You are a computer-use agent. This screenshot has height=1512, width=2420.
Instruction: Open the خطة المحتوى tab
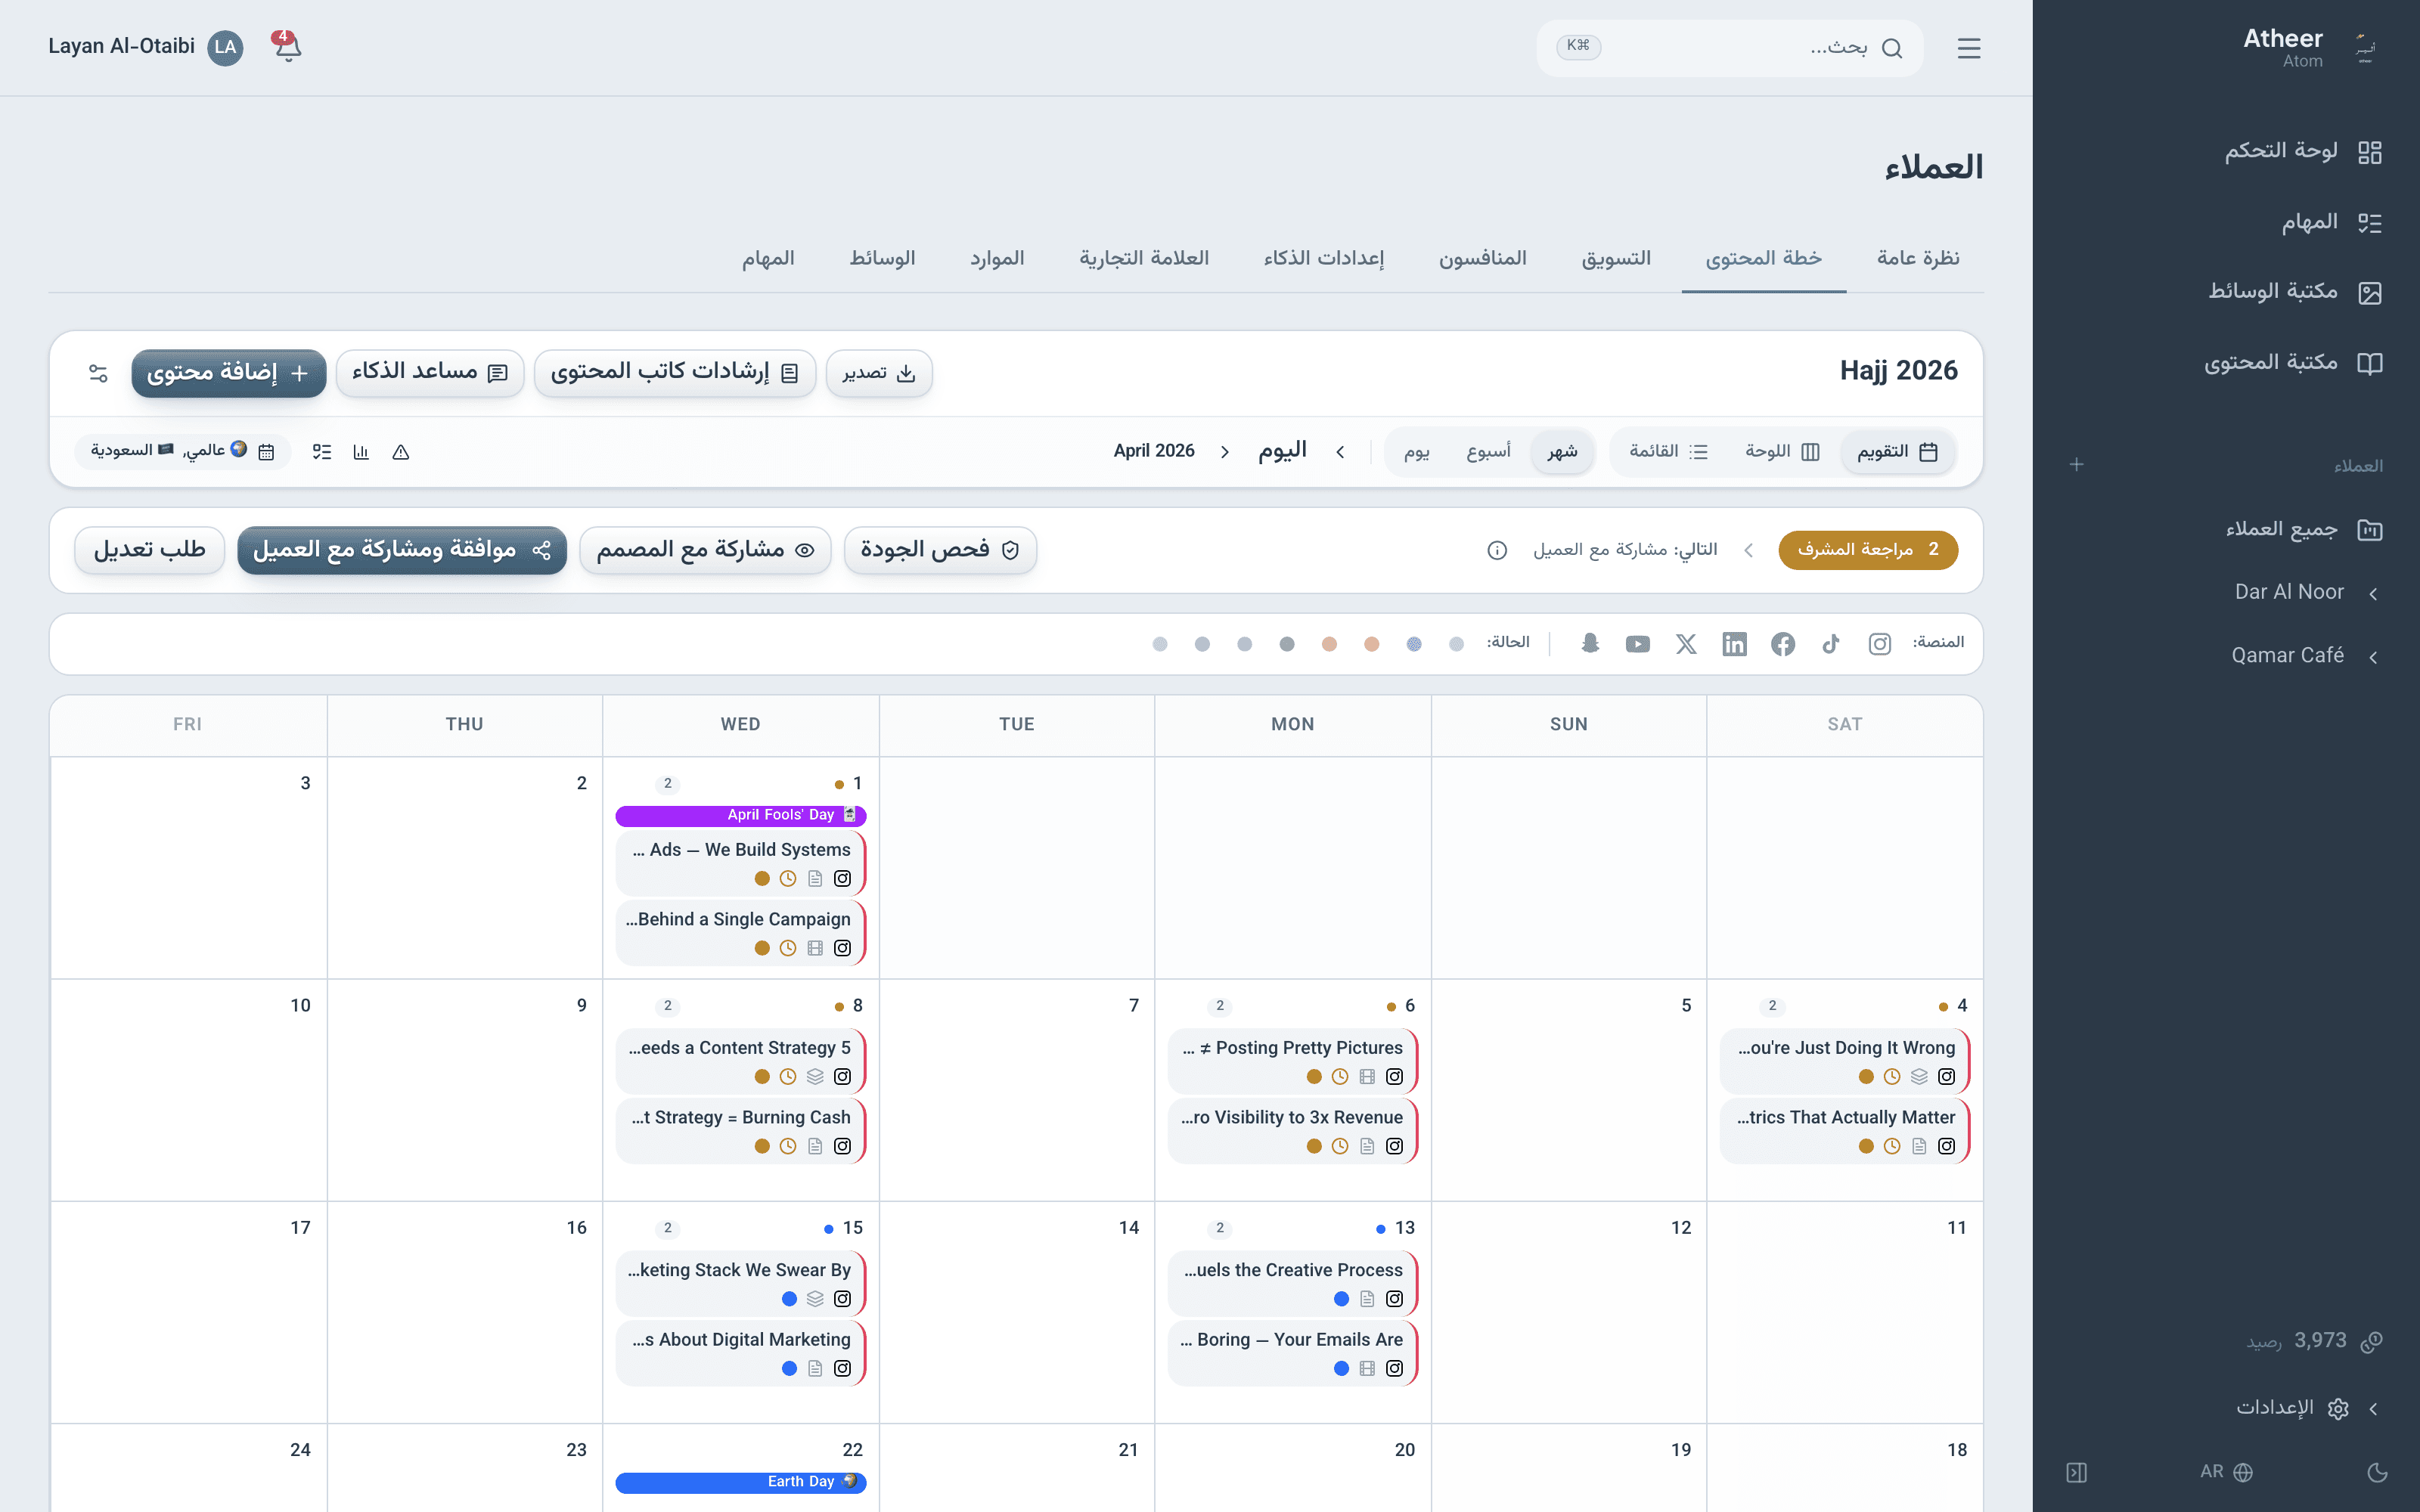pos(1763,258)
